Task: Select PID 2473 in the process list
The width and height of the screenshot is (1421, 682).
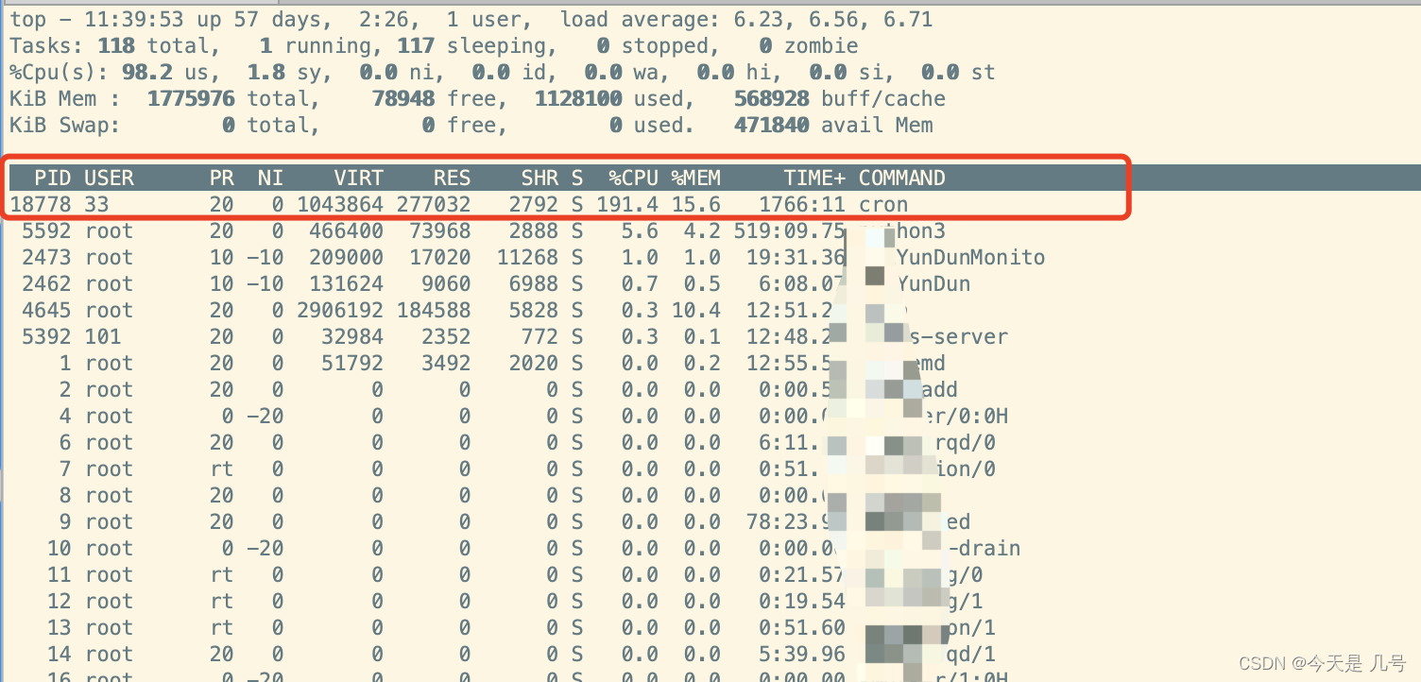Action: [x=45, y=257]
